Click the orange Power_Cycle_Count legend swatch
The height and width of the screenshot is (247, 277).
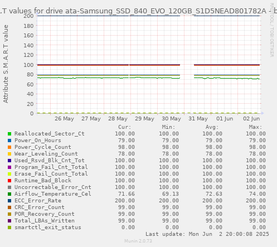click(9, 147)
